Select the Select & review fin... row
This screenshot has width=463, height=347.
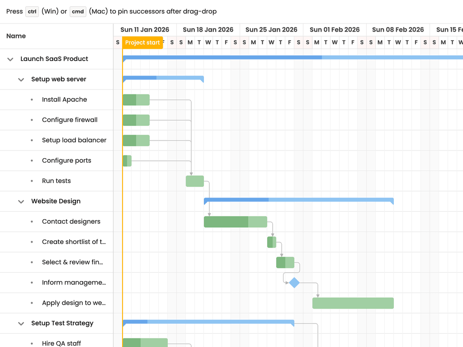tap(57, 263)
